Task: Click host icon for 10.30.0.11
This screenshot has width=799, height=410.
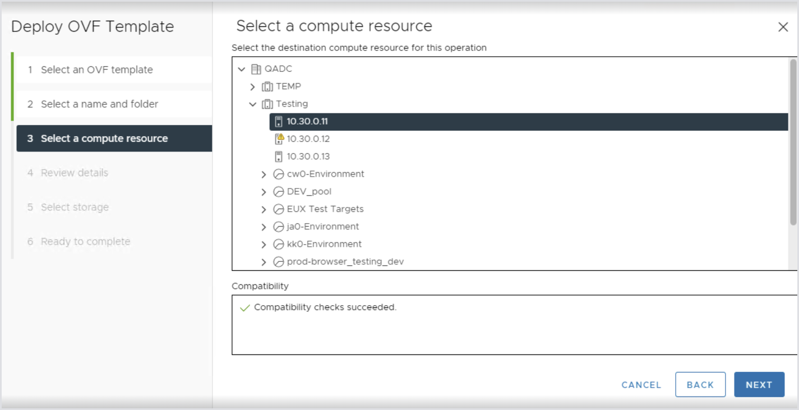Action: (279, 122)
